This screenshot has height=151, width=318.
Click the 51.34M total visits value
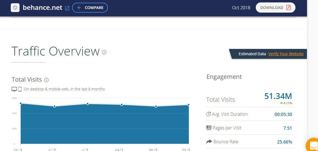[x=278, y=96]
